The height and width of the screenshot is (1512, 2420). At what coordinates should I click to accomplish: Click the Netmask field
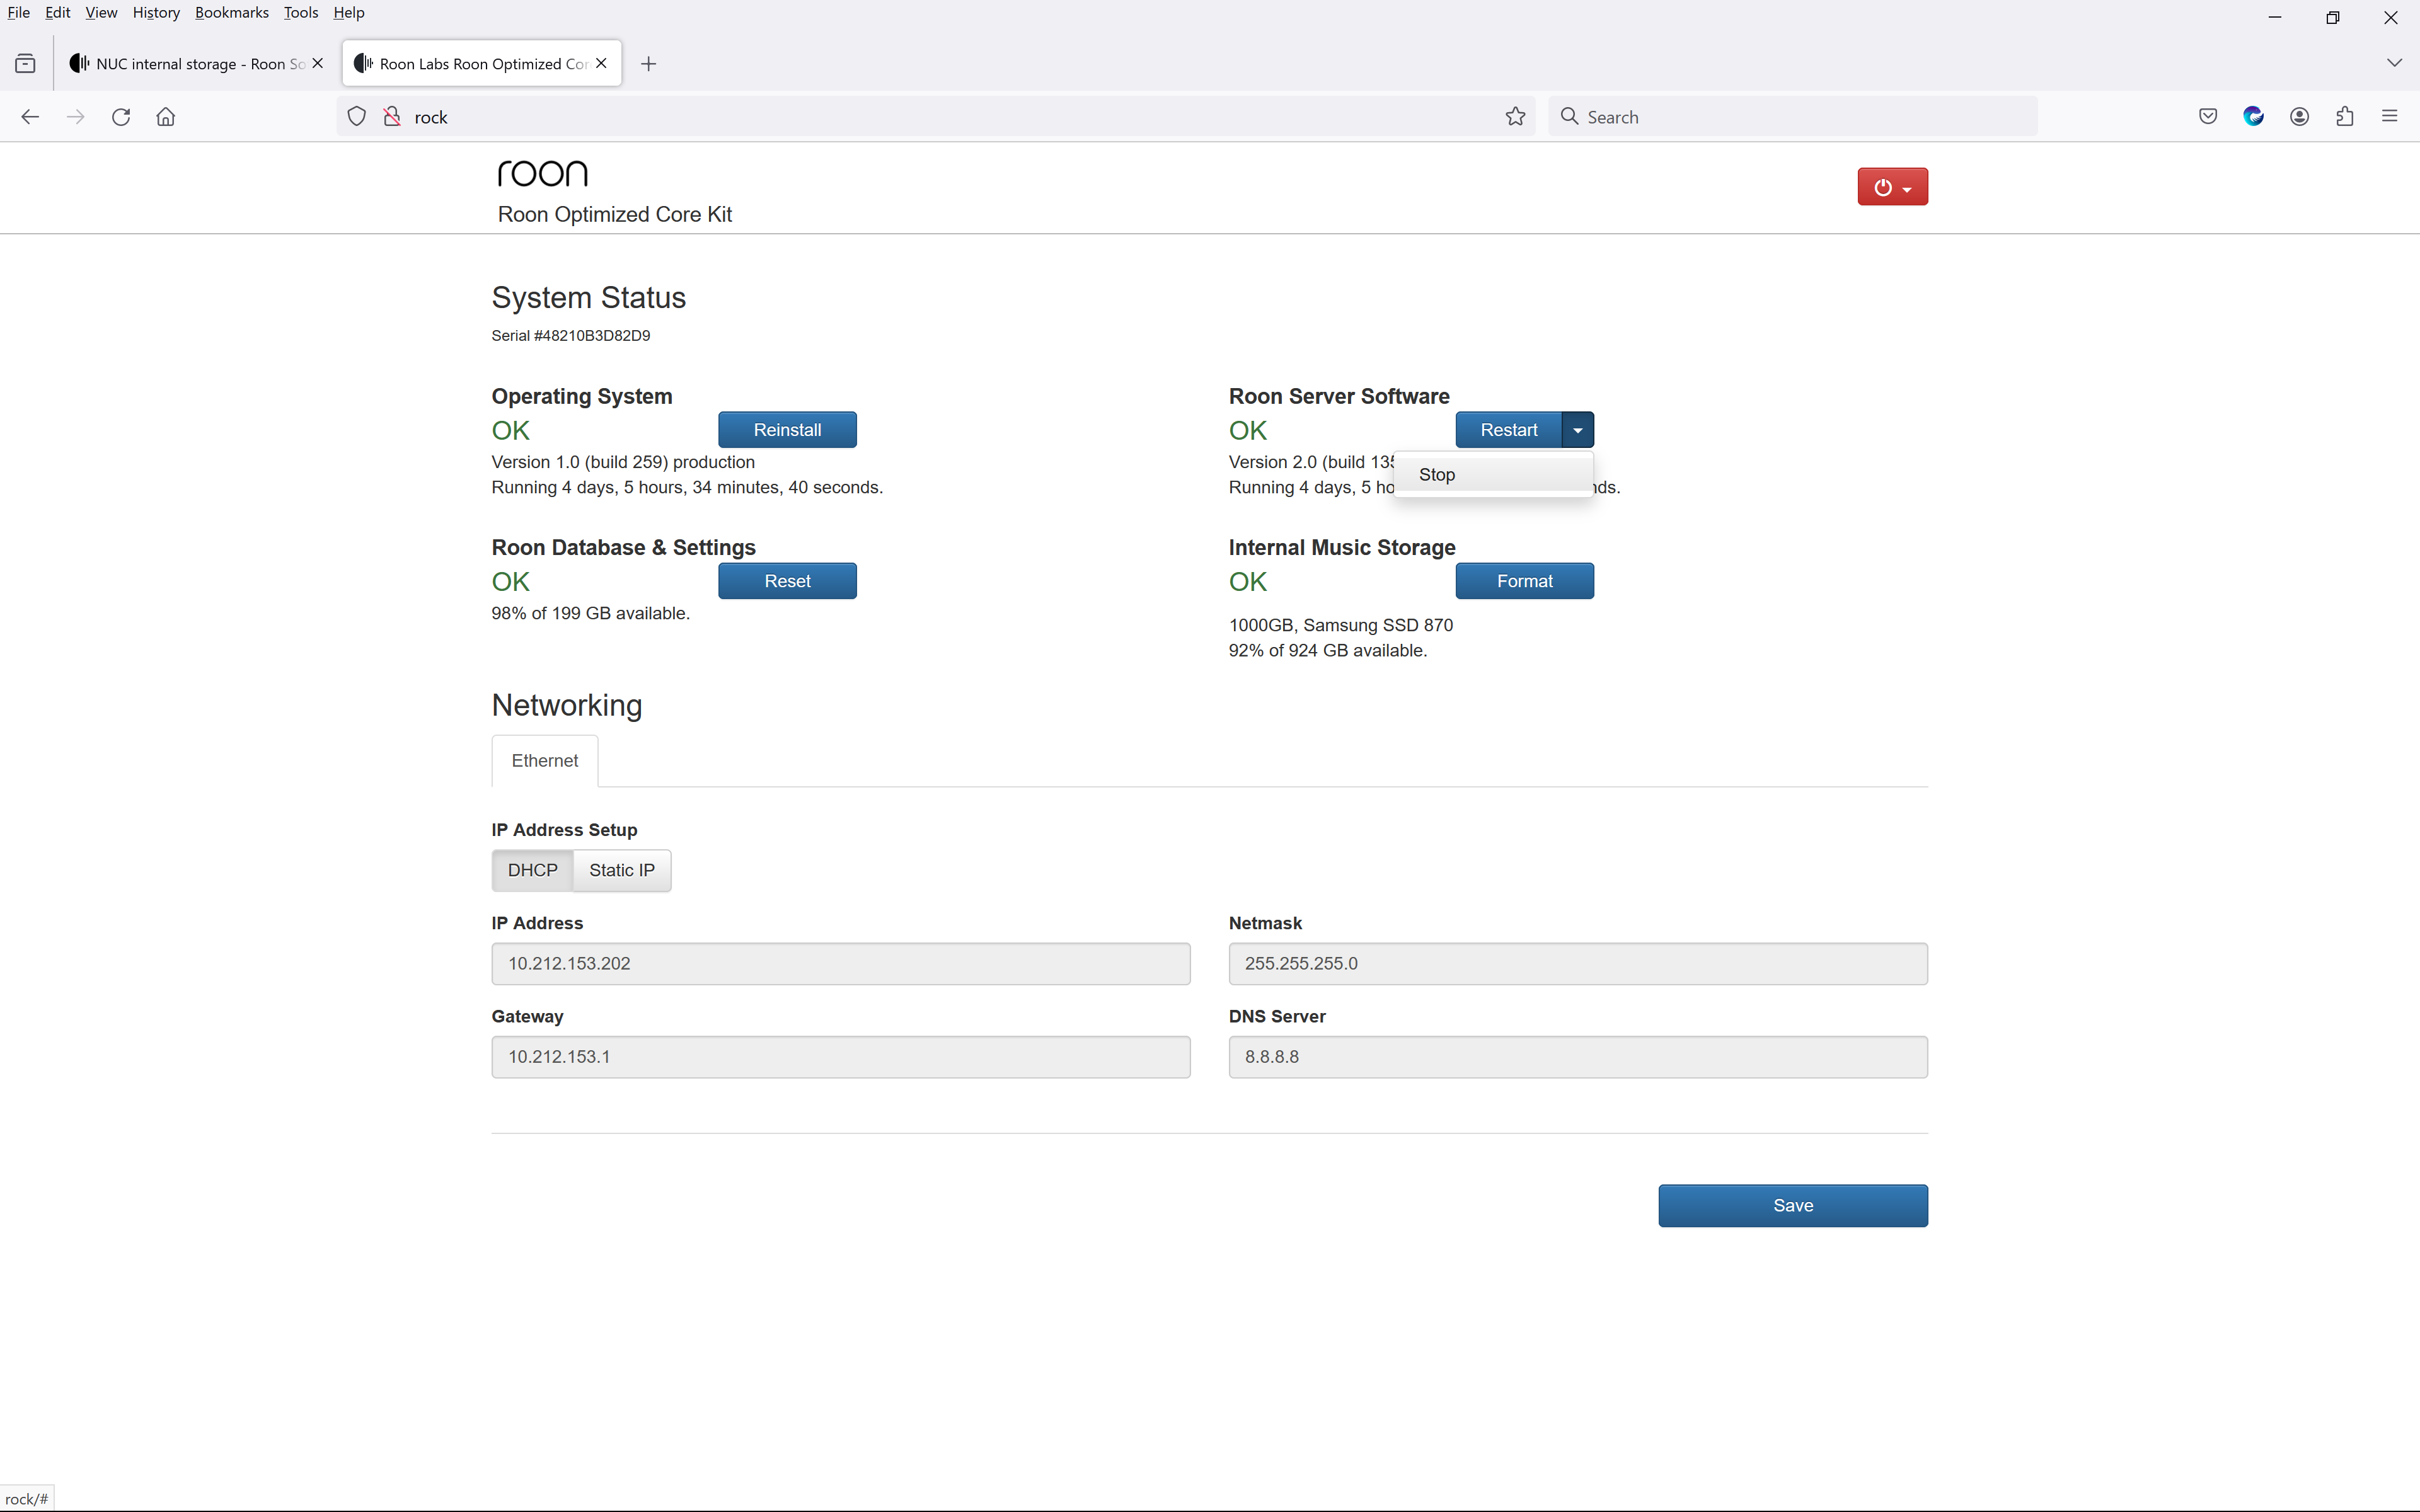point(1578,964)
